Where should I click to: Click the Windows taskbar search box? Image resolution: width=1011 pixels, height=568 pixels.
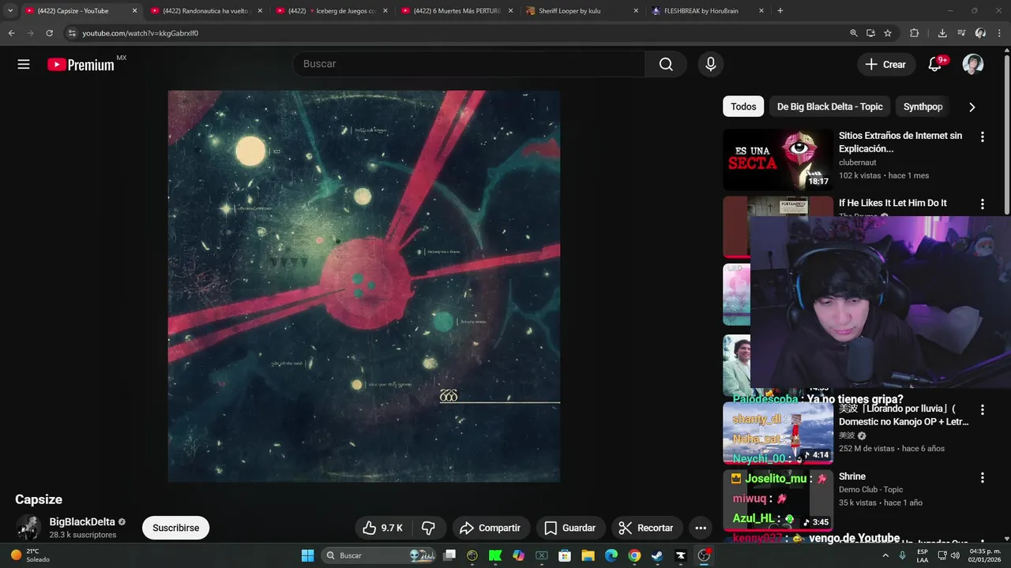tap(379, 555)
